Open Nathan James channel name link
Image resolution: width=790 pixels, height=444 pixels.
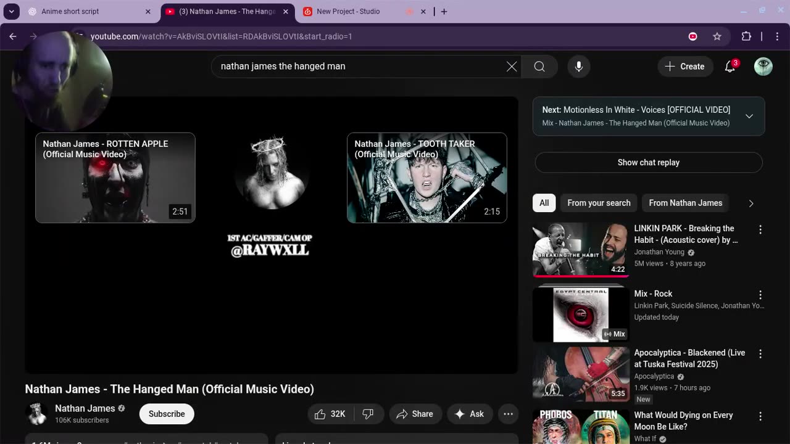tap(85, 408)
